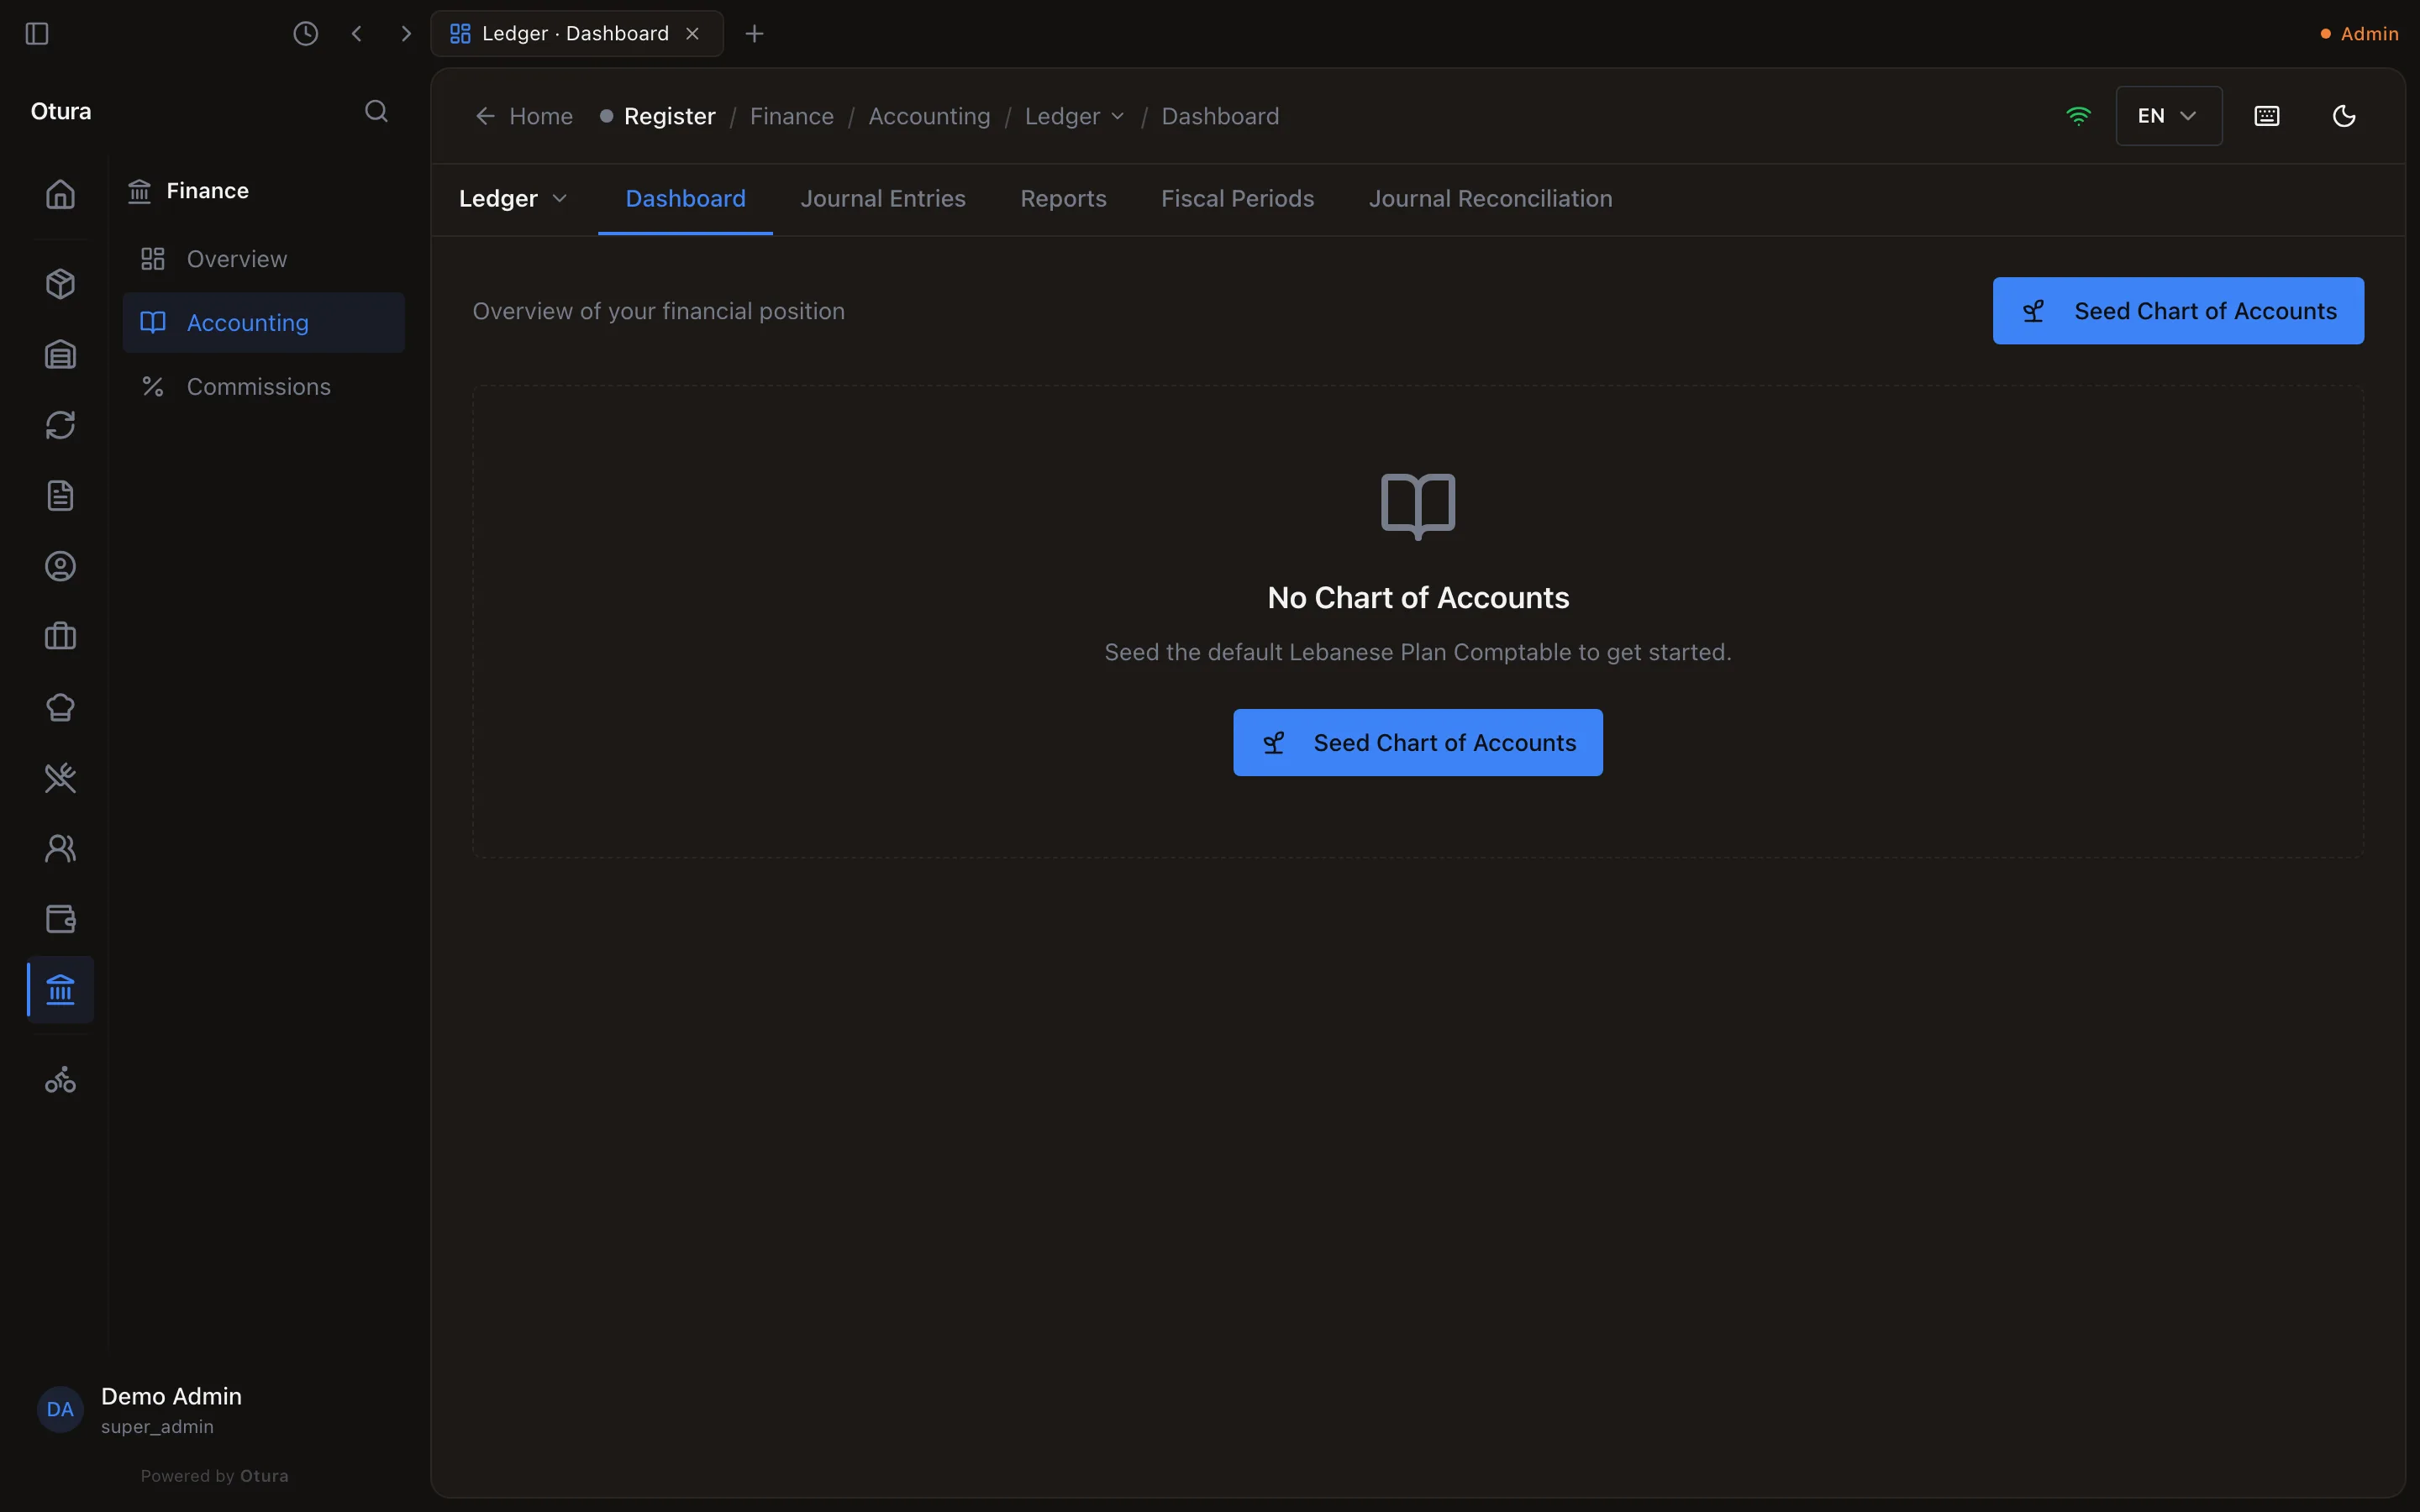
Task: Open the keyboard shortcuts icon
Action: (2267, 116)
